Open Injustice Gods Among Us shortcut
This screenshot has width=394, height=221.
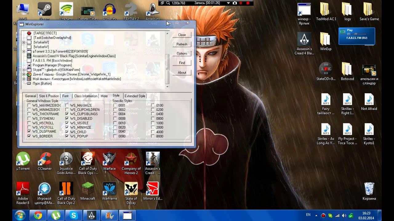[66, 163]
